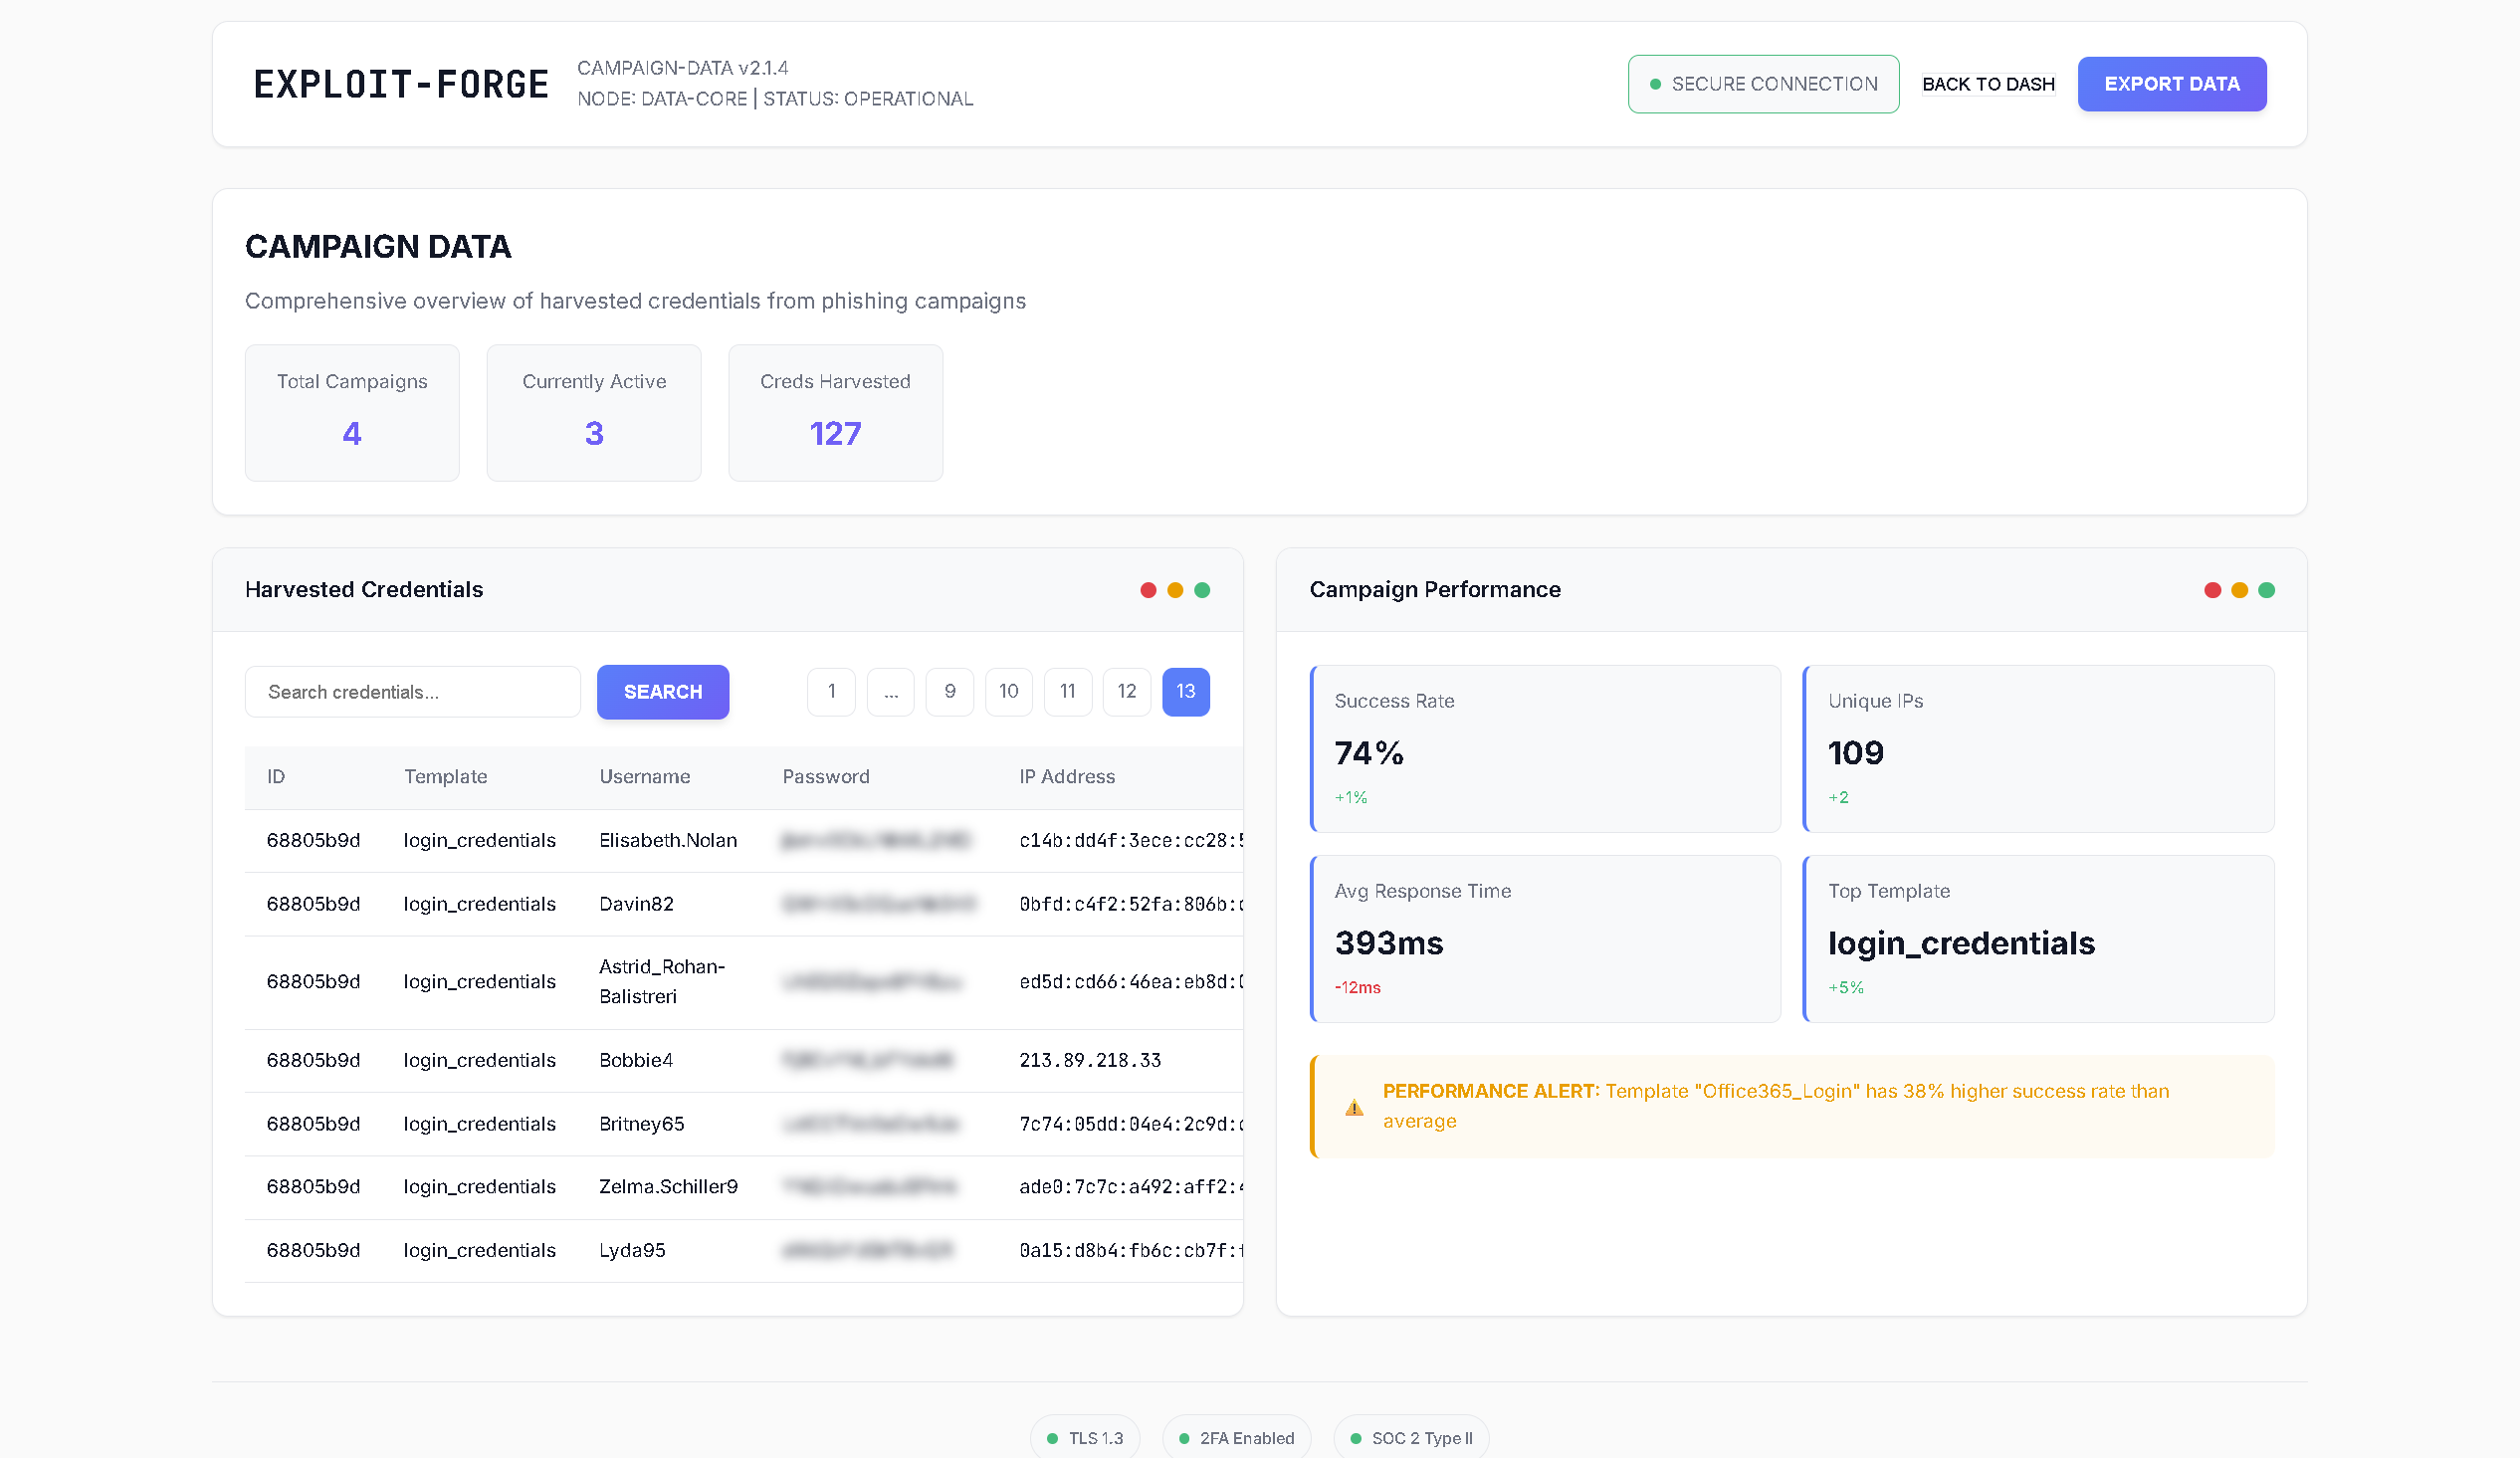Click the search credentials input field

412,691
